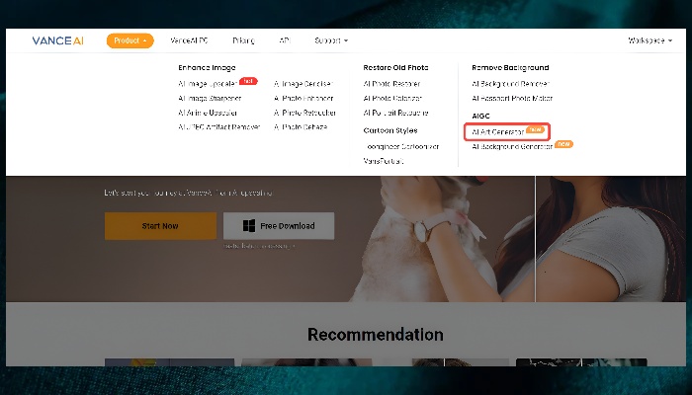The height and width of the screenshot is (395, 692).
Task: Open the VanceAI PC page
Action: pos(190,40)
